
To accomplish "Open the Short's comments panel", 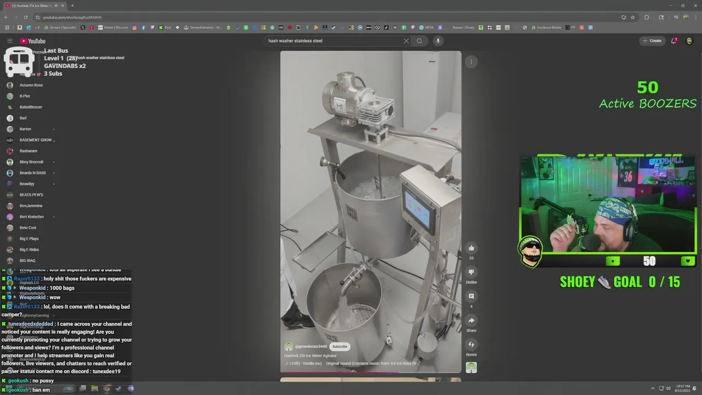I will tap(471, 296).
